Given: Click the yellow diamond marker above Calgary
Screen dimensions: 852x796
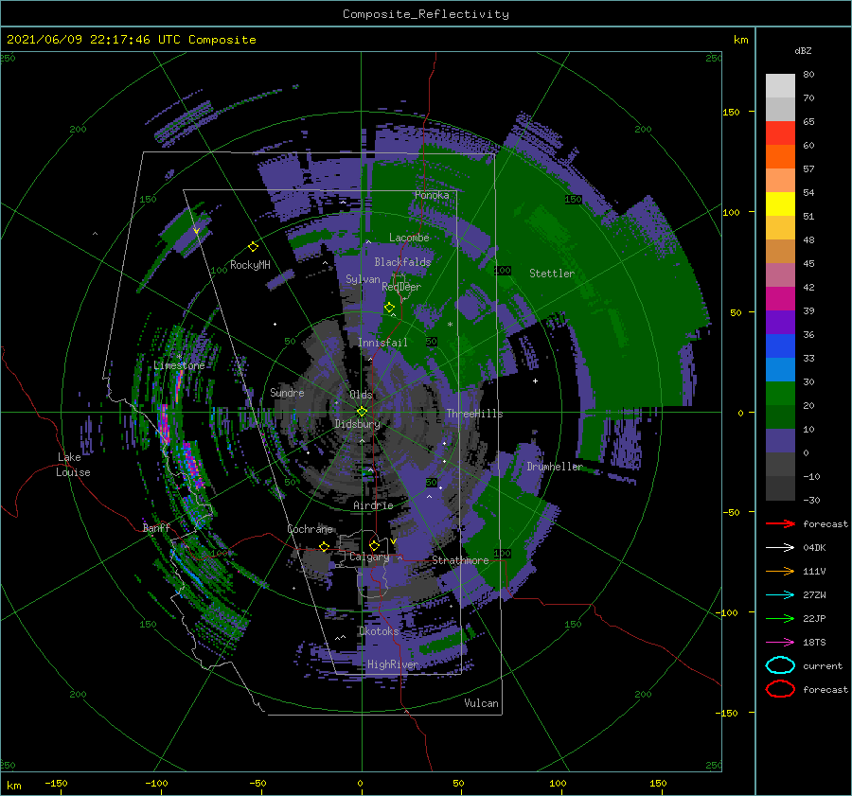Looking at the screenshot, I should click(x=374, y=545).
